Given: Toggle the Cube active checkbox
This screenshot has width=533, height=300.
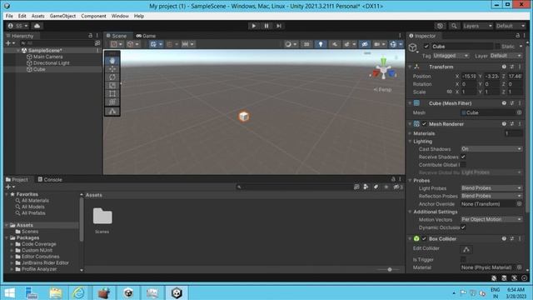Looking at the screenshot, I should [426, 47].
